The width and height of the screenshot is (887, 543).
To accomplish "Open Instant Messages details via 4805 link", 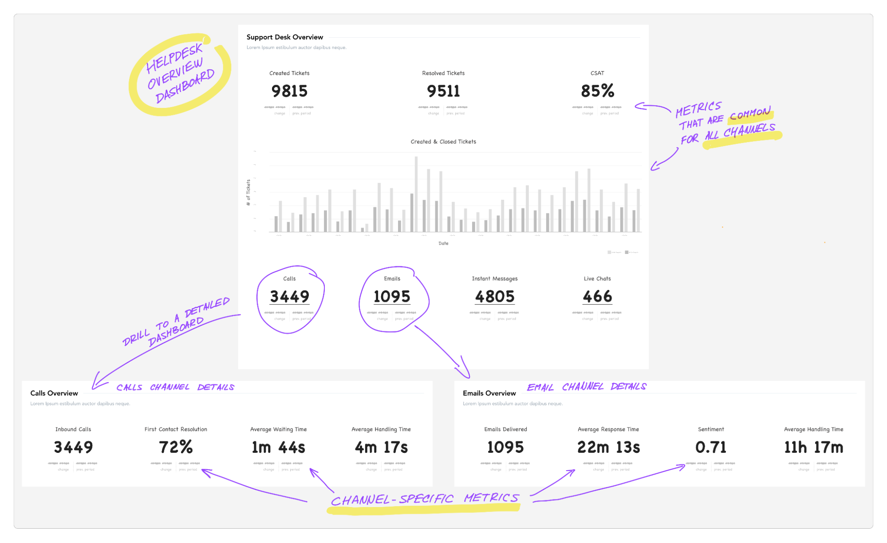I will tap(494, 296).
